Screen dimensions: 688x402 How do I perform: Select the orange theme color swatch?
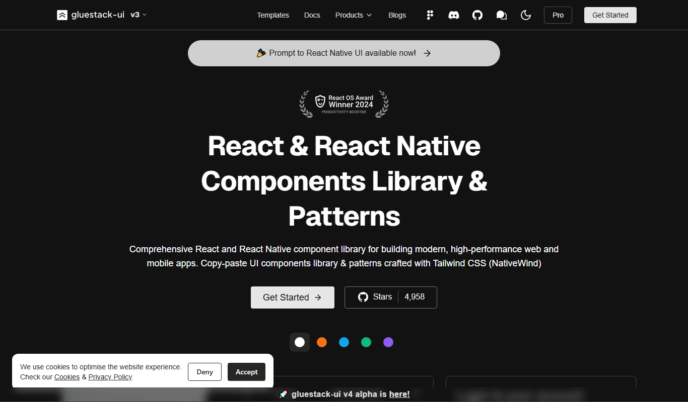click(x=322, y=342)
